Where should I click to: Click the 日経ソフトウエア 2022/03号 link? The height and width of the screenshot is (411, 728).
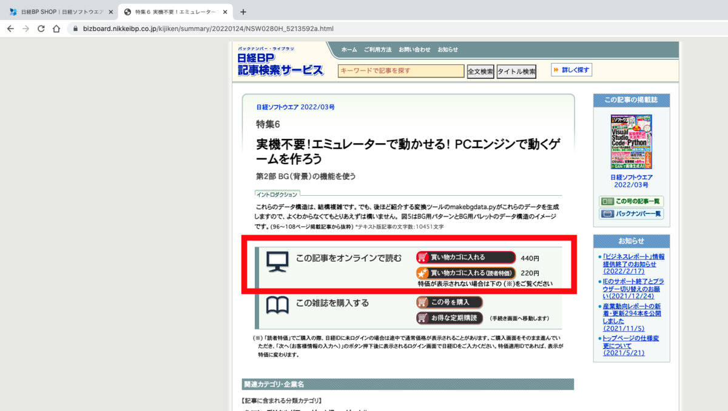click(295, 107)
